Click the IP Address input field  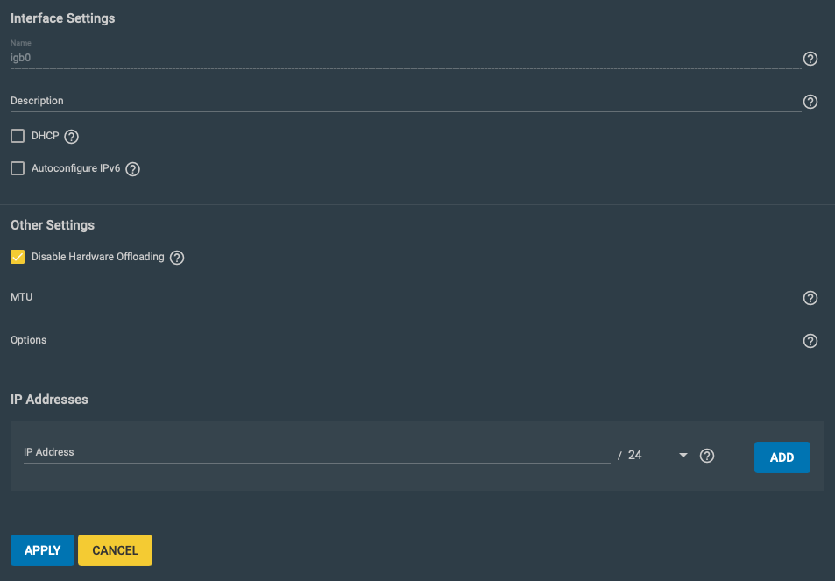pos(317,453)
